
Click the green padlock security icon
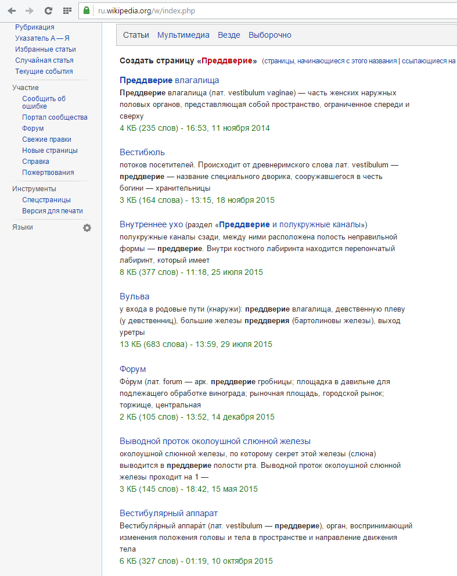coord(87,10)
